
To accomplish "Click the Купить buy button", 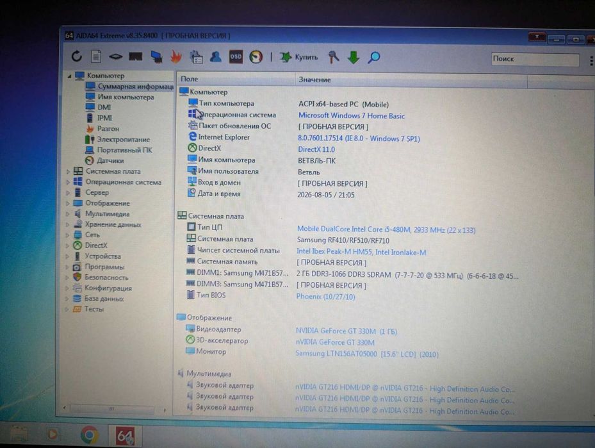I will [x=298, y=57].
